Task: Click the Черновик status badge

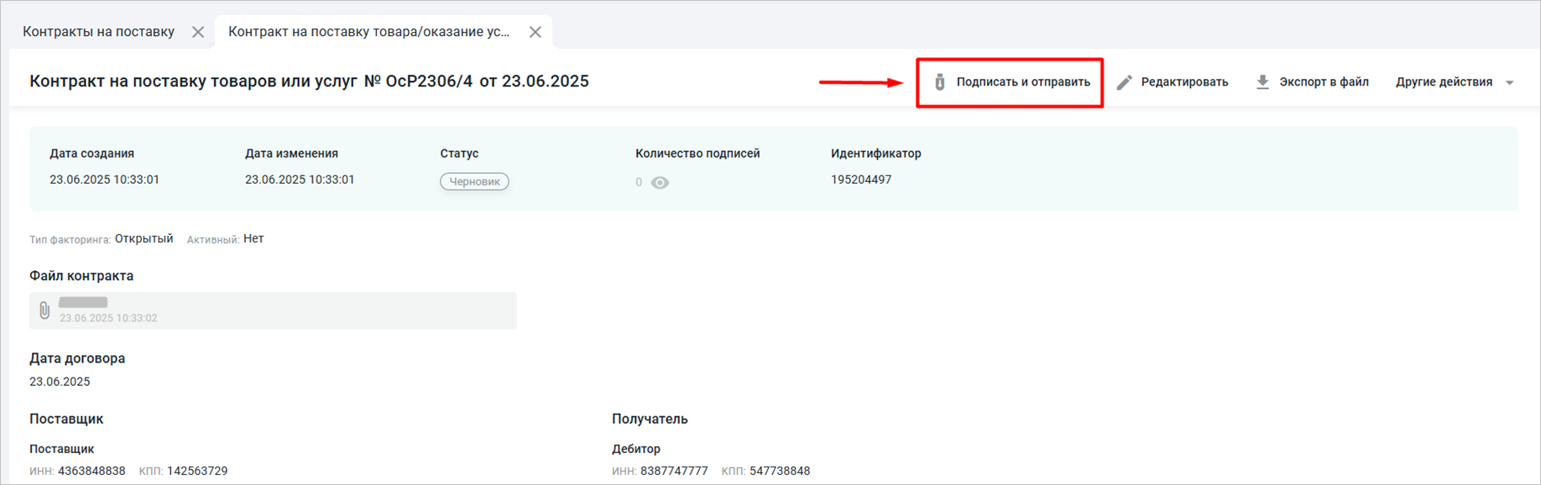Action: 474,181
